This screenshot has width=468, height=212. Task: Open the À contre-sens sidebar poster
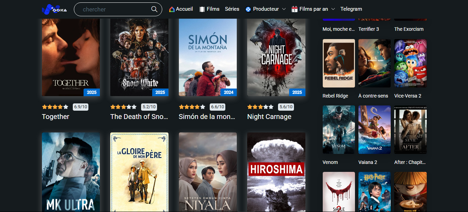374,63
